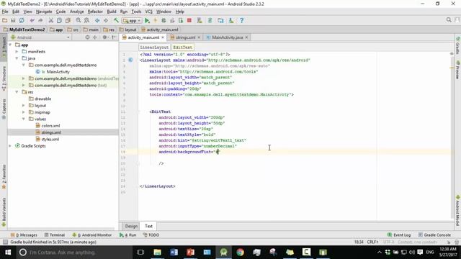Select MainActivity in project tree

point(58,72)
